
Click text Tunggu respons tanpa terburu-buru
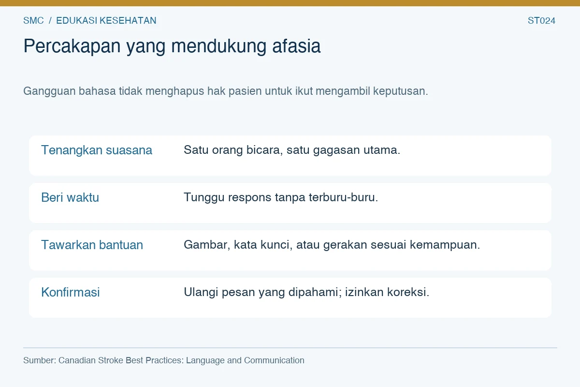point(281,197)
